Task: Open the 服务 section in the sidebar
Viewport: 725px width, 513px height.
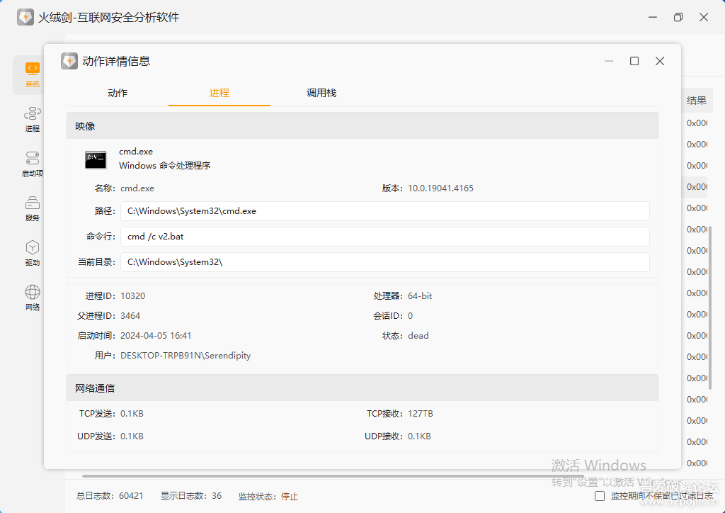Action: 32,208
